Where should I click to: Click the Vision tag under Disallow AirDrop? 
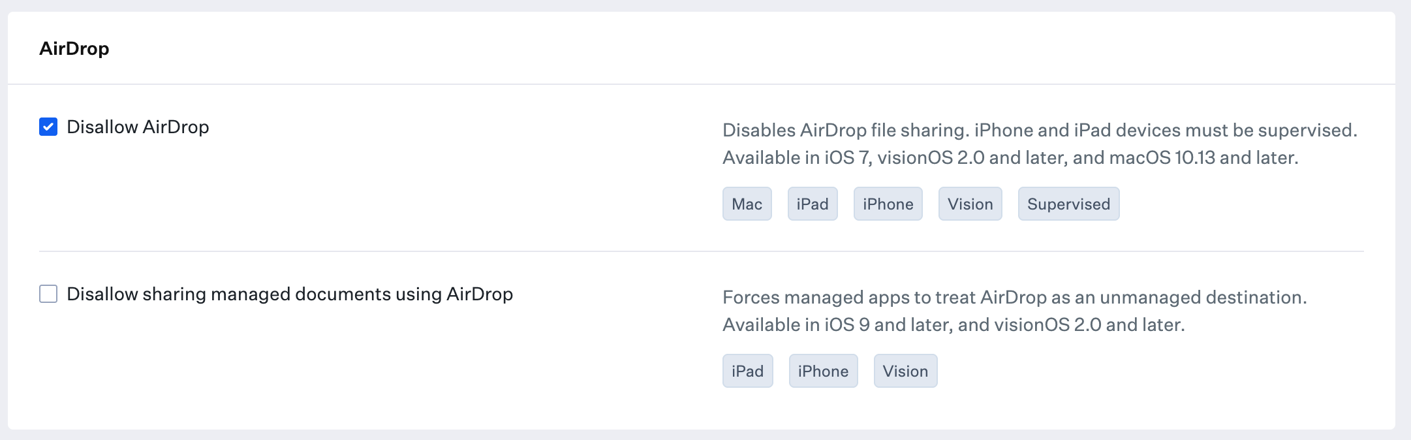click(x=970, y=204)
